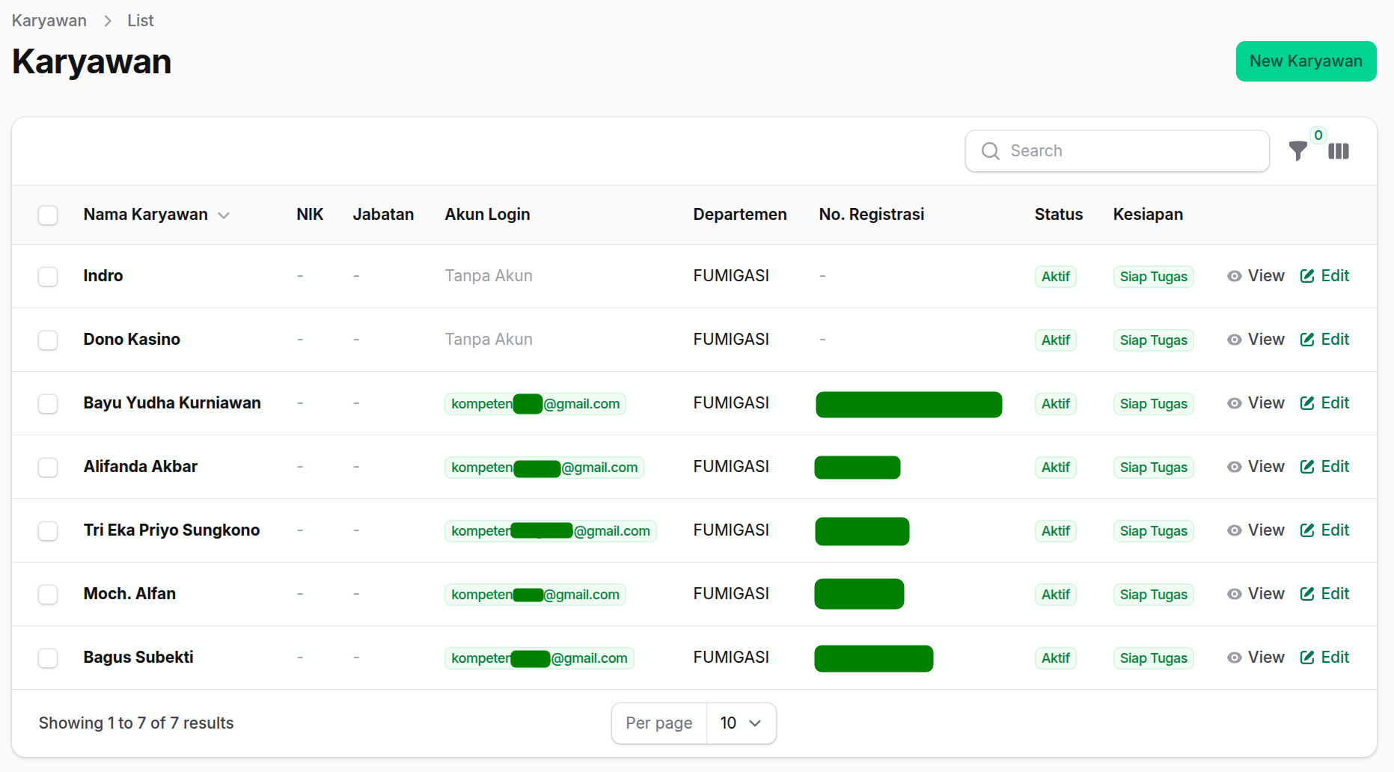This screenshot has height=772, width=1394.
Task: View Moch. Alfan's record
Action: (1256, 594)
